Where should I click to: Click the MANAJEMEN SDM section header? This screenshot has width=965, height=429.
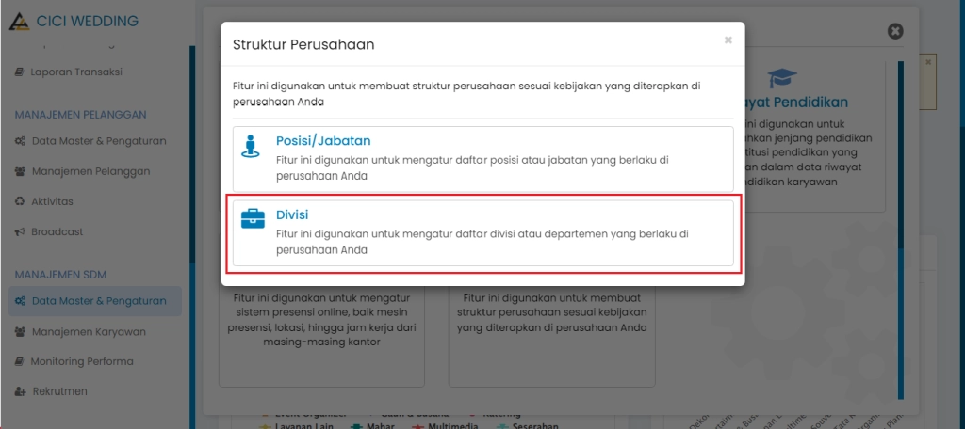click(61, 275)
